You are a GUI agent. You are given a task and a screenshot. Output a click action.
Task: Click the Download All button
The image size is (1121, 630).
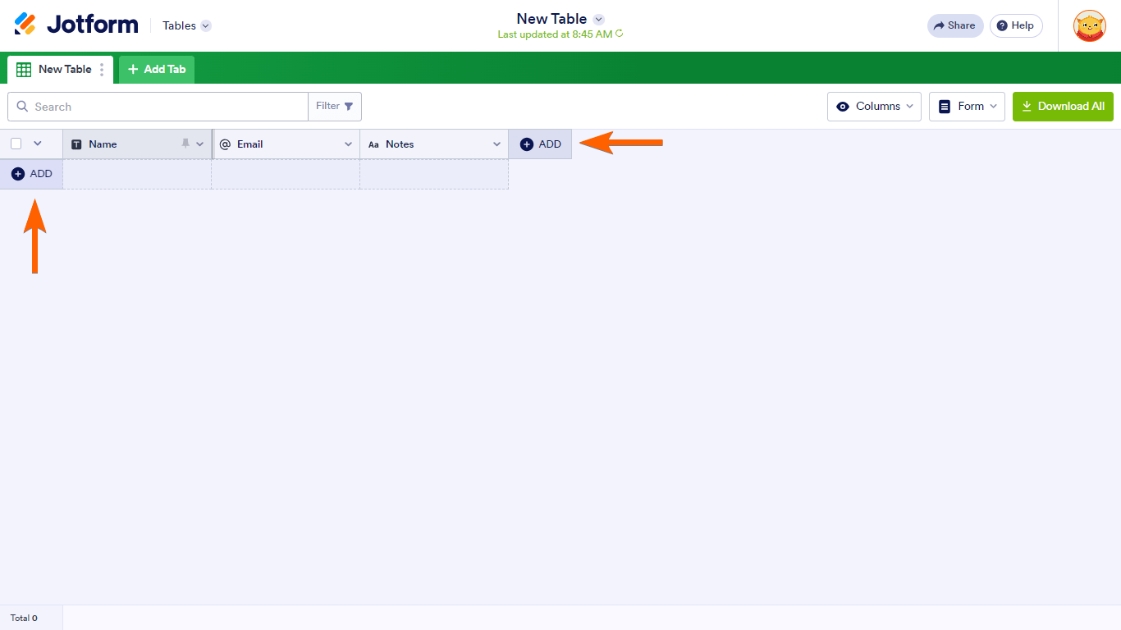[x=1063, y=106]
